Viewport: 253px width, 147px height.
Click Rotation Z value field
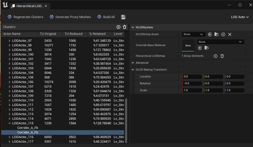[234, 83]
